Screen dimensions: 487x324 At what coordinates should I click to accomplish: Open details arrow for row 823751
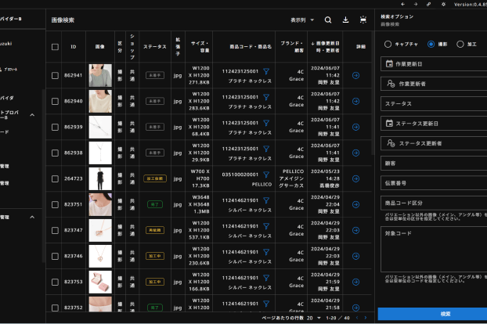pos(356,204)
